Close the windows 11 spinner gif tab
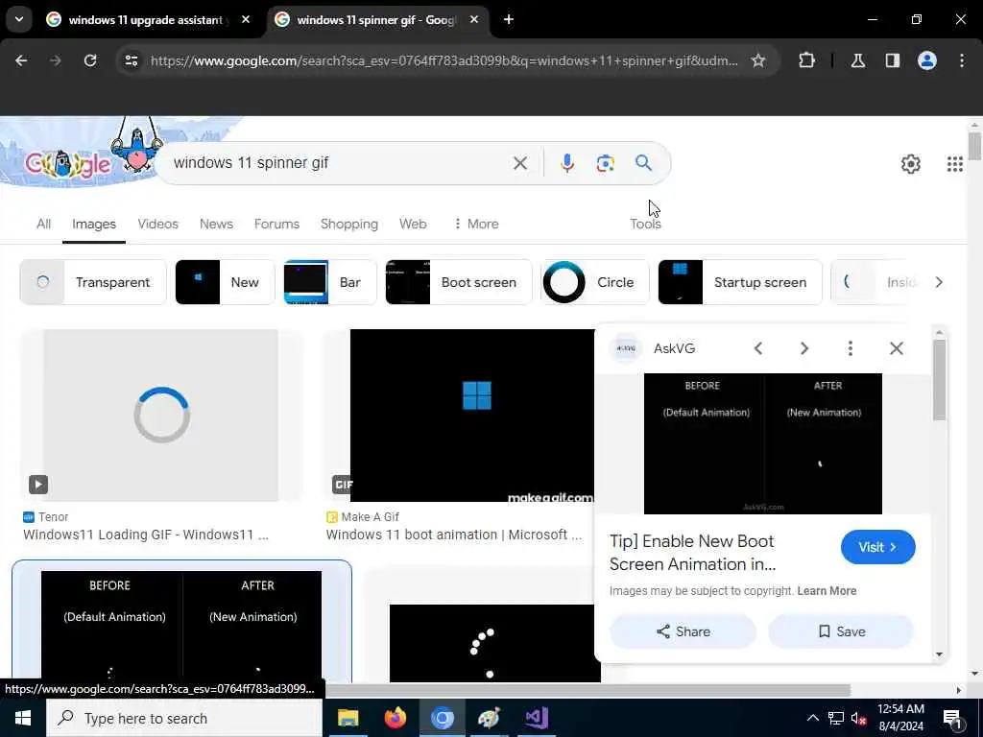 click(x=474, y=19)
